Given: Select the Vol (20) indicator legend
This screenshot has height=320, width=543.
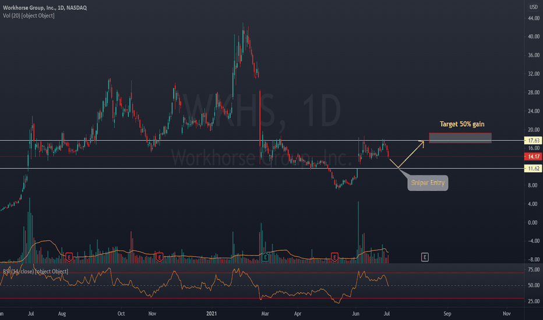Looking at the screenshot, I should coord(29,16).
